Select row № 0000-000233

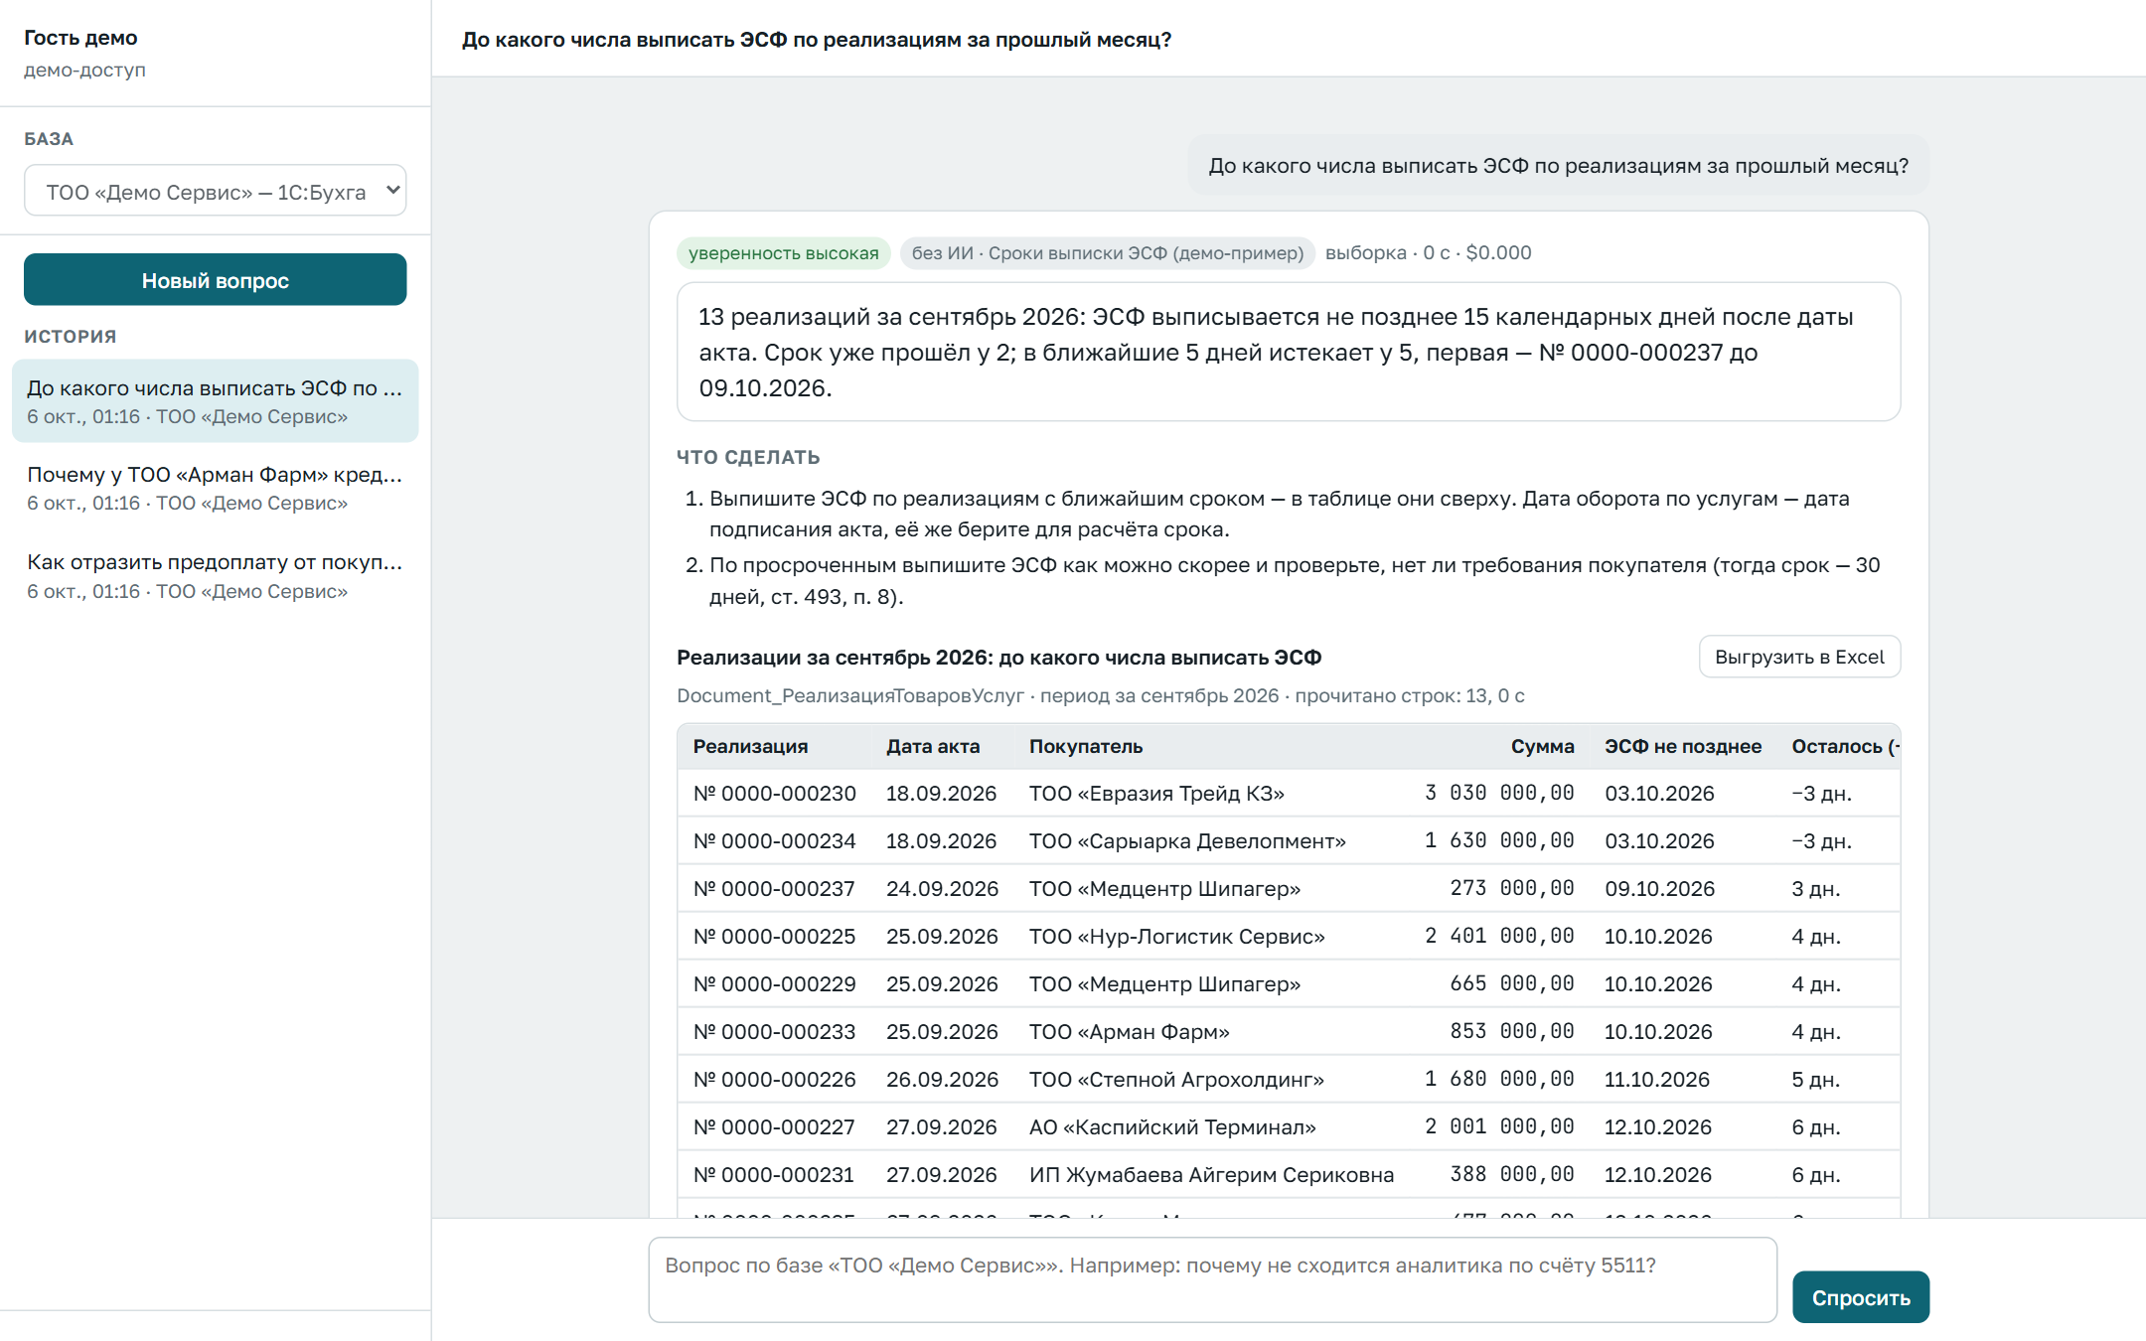[1289, 1032]
